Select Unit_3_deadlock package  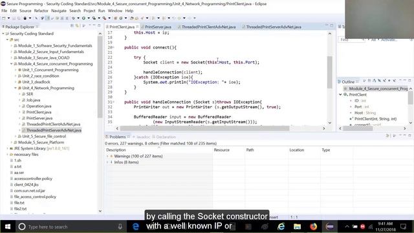pyautogui.click(x=36, y=82)
